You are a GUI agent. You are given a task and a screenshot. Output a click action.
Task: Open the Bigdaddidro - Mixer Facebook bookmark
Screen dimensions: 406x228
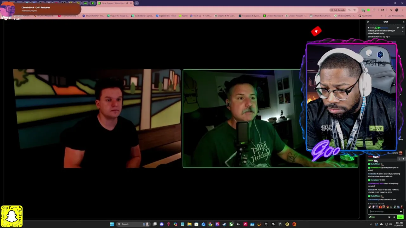point(166,16)
